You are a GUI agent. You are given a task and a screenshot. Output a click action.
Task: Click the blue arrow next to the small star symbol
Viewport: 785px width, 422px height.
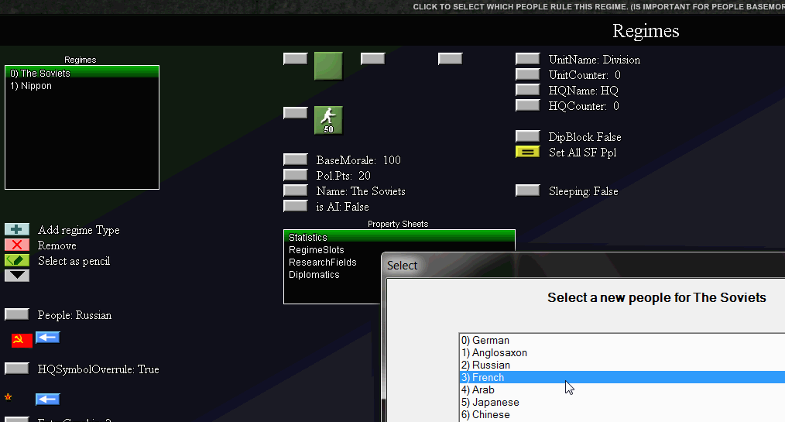47,399
